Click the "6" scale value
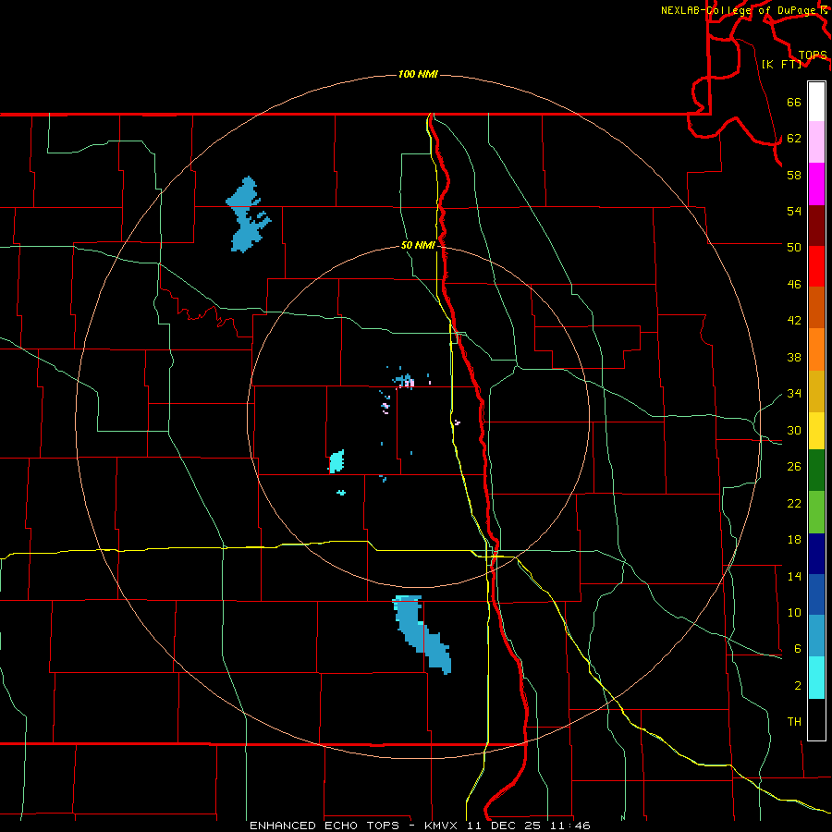 click(797, 648)
